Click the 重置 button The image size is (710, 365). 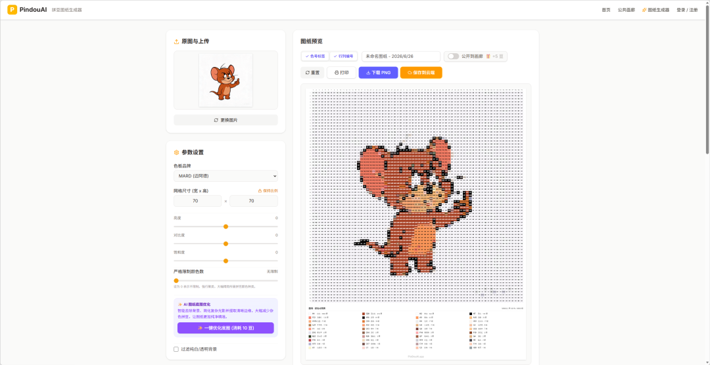312,72
